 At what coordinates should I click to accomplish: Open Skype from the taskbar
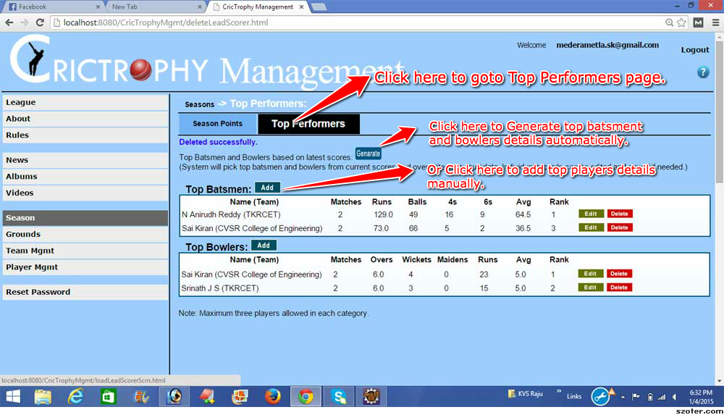(x=338, y=396)
